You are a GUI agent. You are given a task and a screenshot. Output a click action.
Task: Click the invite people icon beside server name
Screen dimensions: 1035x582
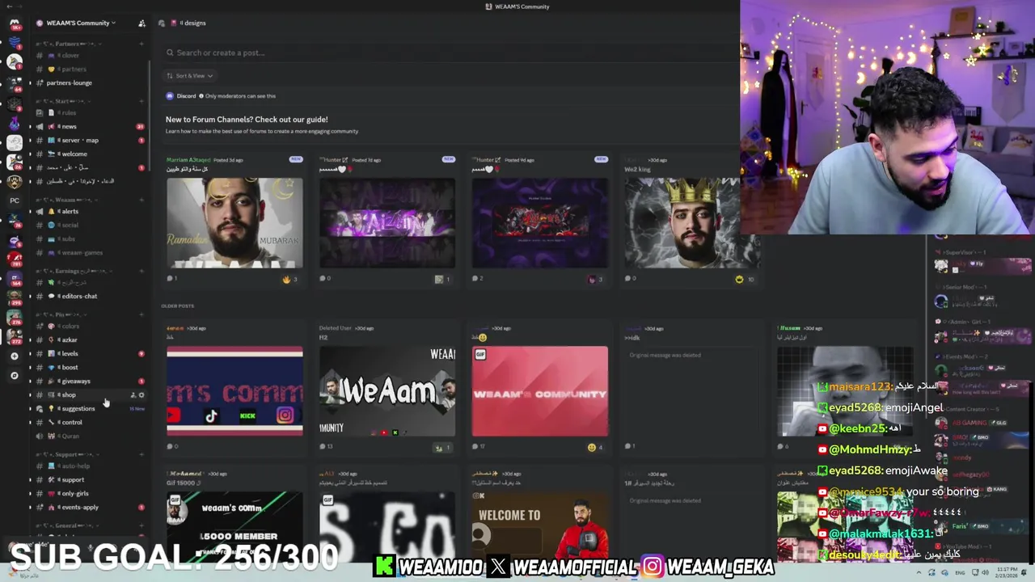point(142,23)
